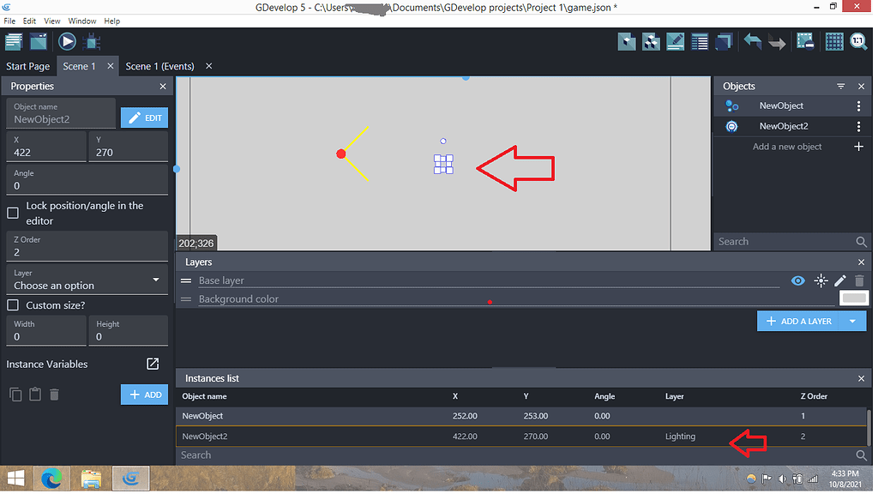This screenshot has height=494, width=878.
Task: Click the Redo arrow in the toolbar
Action: click(776, 40)
